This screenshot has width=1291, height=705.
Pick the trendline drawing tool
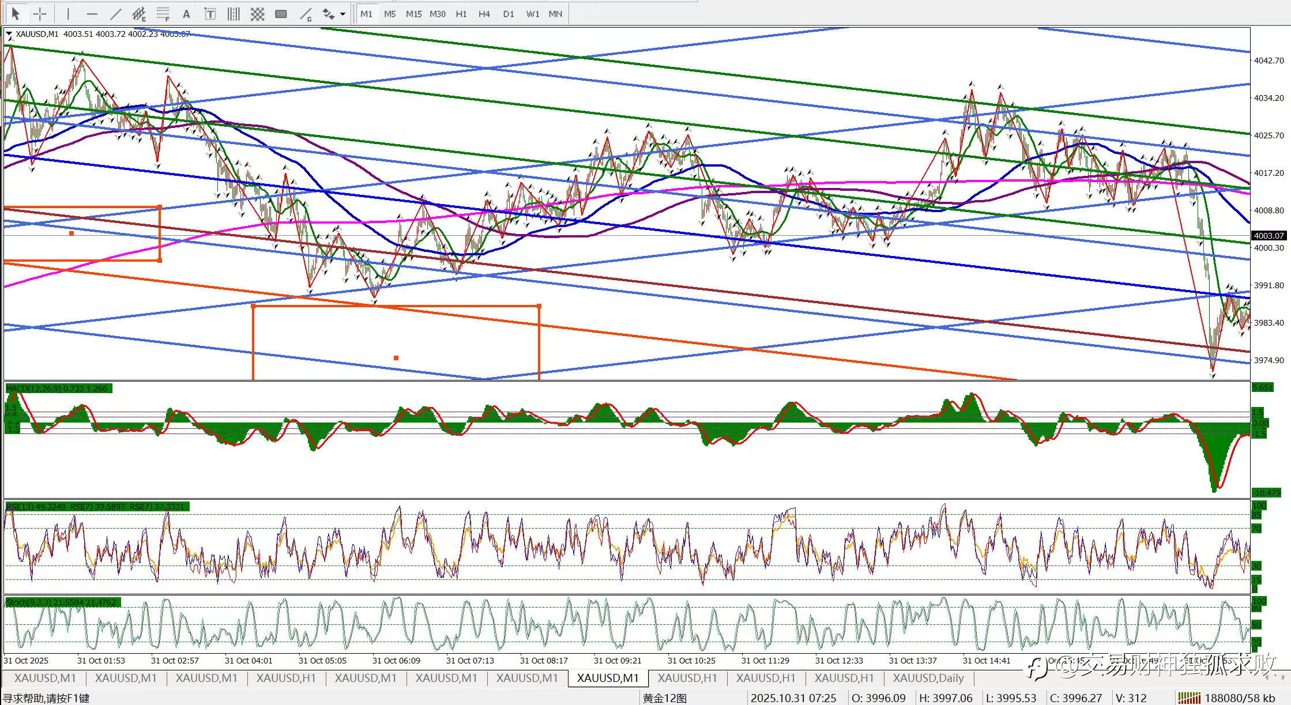click(116, 14)
